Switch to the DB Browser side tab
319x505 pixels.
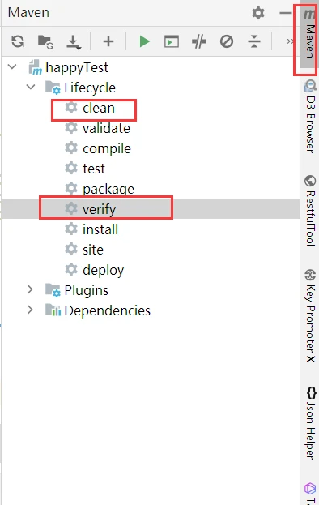tap(310, 116)
